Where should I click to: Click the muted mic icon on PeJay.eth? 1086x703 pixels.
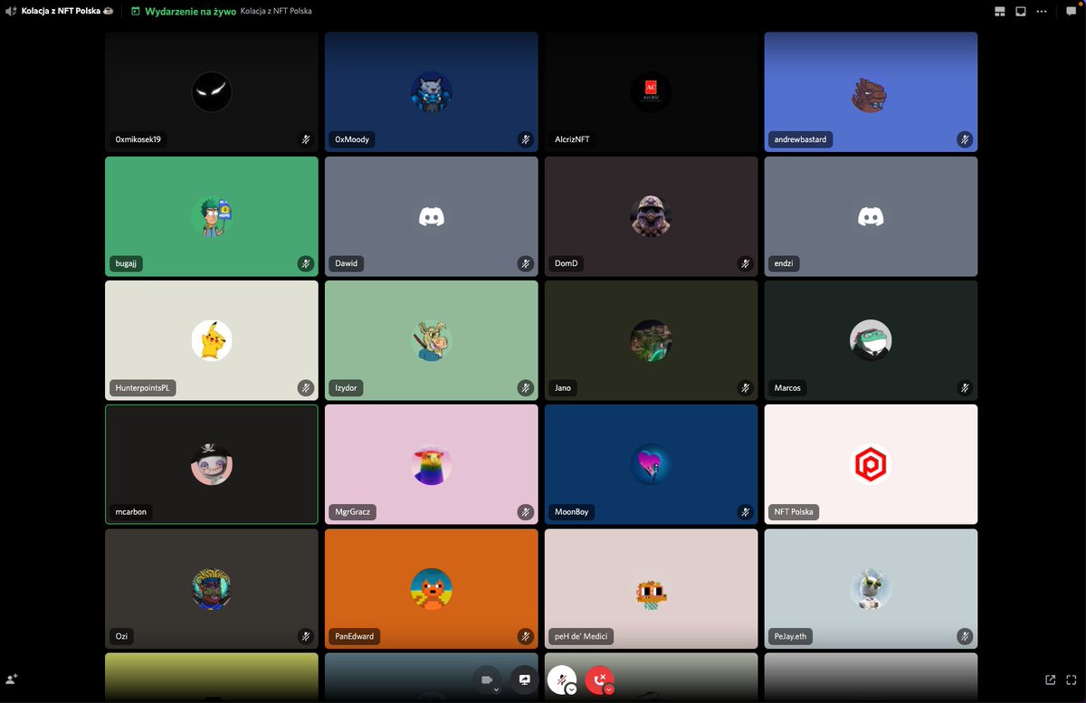[x=965, y=636]
